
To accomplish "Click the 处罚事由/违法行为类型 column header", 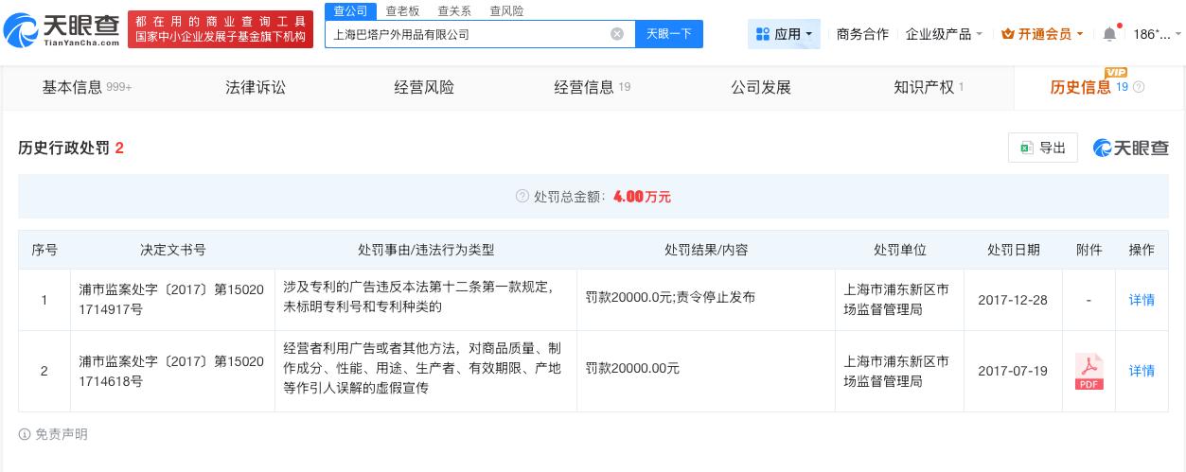I will tap(426, 250).
